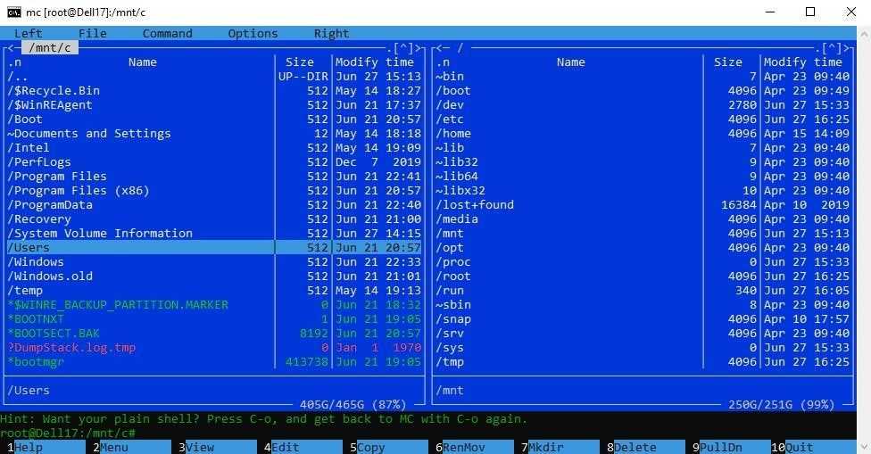Select the /Windows directory

36,262
